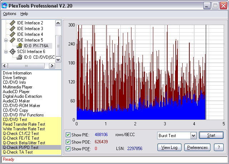
Task: Click the tree horizontal scroll left arrow
Action: click(x=5, y=66)
